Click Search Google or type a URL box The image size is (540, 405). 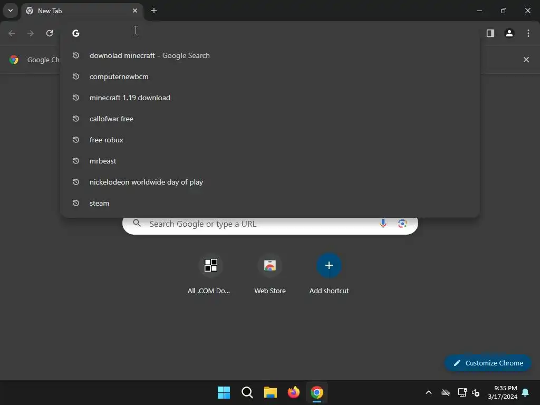click(270, 225)
